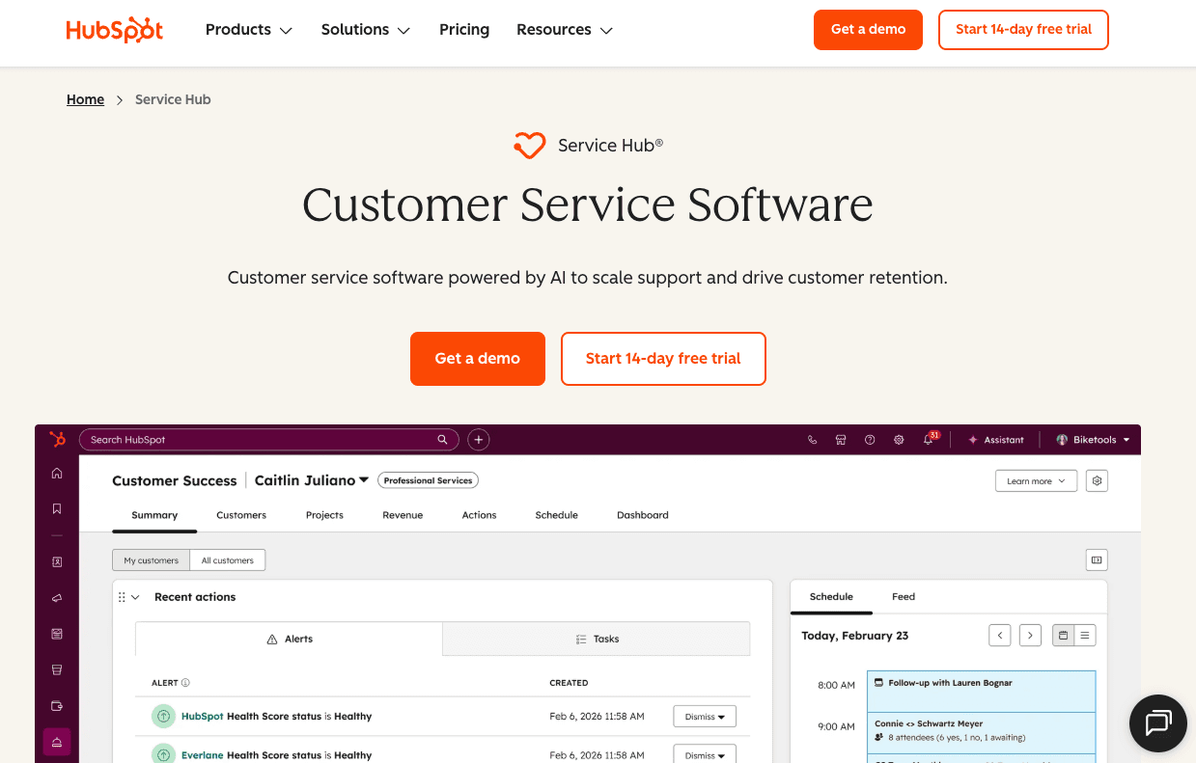Open the Biketools account dropdown

point(1094,440)
